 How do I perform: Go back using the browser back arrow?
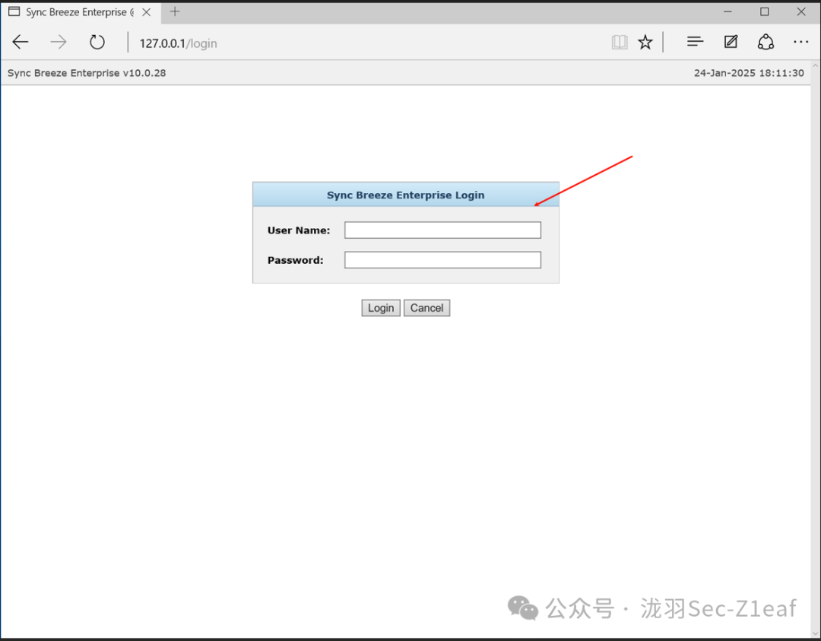pyautogui.click(x=21, y=42)
